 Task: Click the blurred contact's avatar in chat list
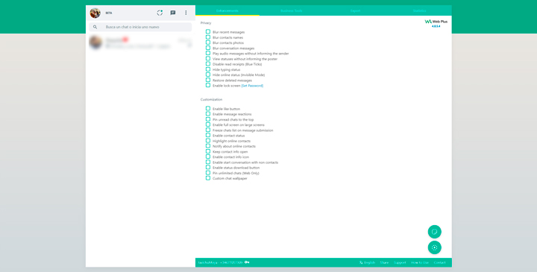point(95,42)
